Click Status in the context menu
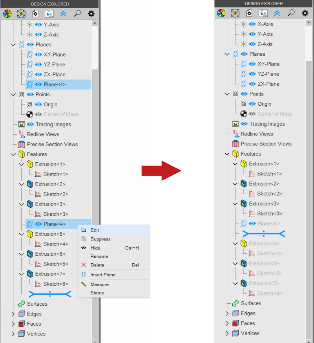The image size is (314, 343). click(113, 293)
